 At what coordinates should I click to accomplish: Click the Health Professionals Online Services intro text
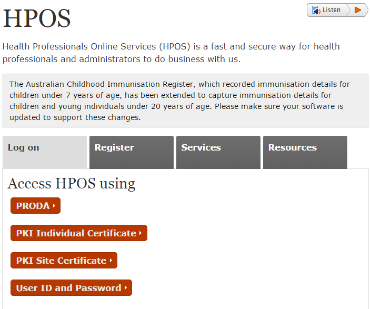click(171, 53)
